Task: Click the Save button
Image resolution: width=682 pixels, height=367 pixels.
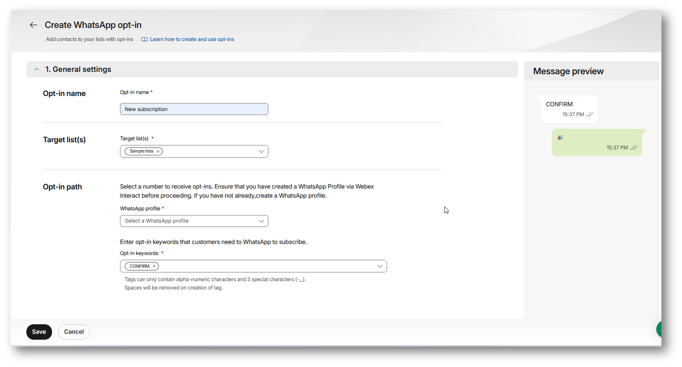Action: coord(39,332)
